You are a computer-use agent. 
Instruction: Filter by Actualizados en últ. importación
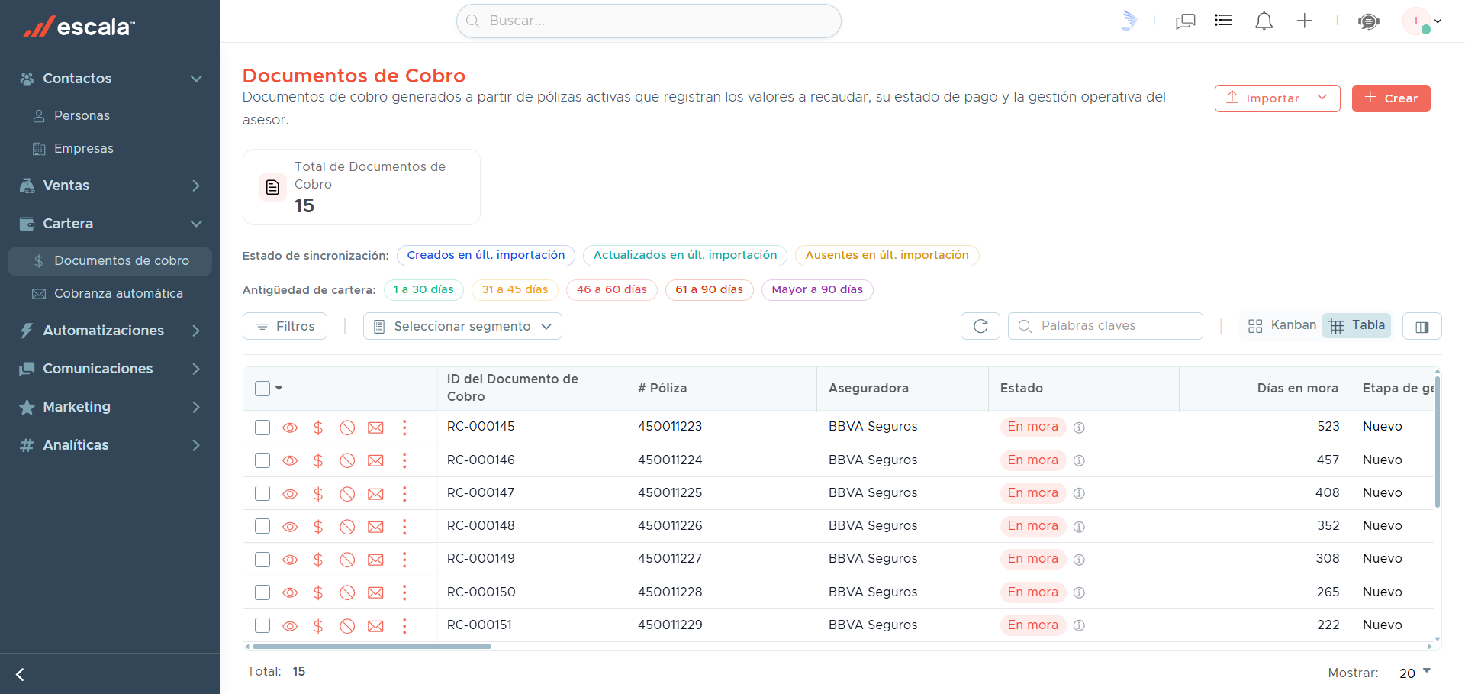point(685,255)
